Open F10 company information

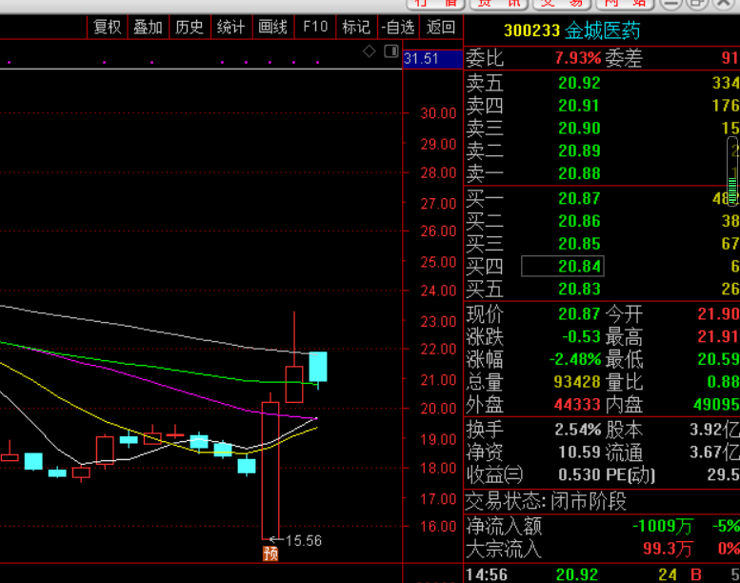click(315, 28)
